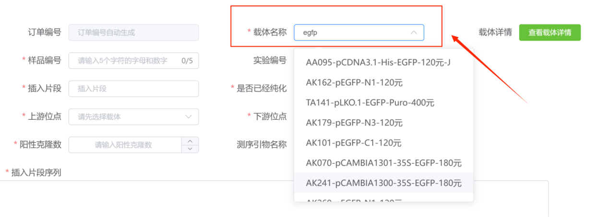Click the 查看载体详情 button
Viewport: 609px width, 217px height.
click(x=549, y=33)
